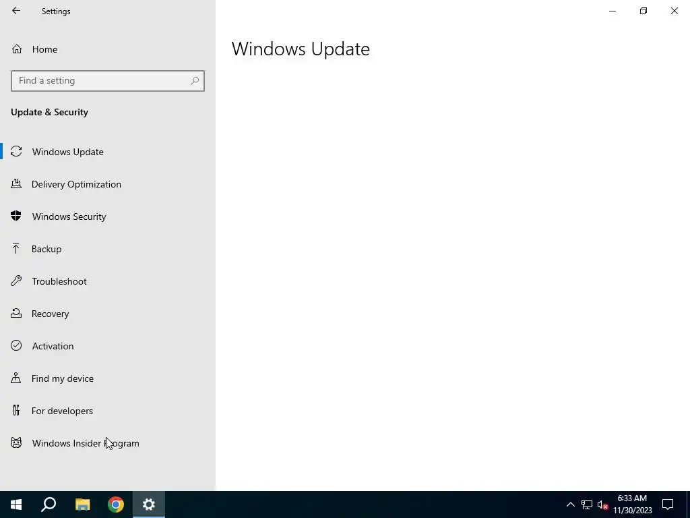The image size is (690, 518).
Task: Select the Windows Update sync icon
Action: pyautogui.click(x=16, y=152)
